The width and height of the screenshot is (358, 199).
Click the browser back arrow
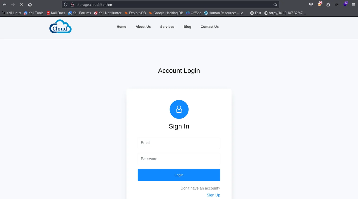tap(4, 5)
